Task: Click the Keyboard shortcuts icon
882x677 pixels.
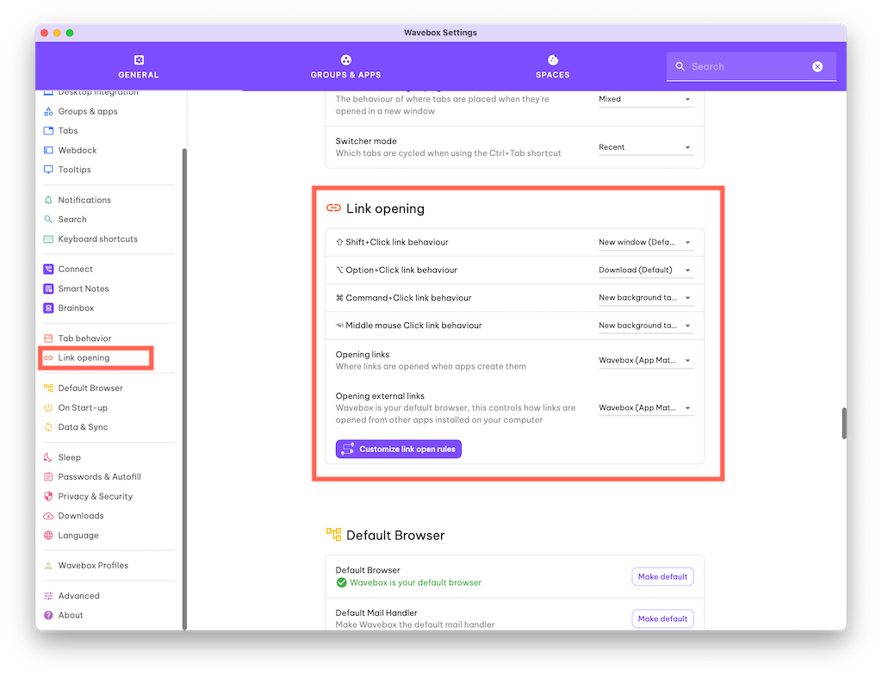Action: coord(48,239)
